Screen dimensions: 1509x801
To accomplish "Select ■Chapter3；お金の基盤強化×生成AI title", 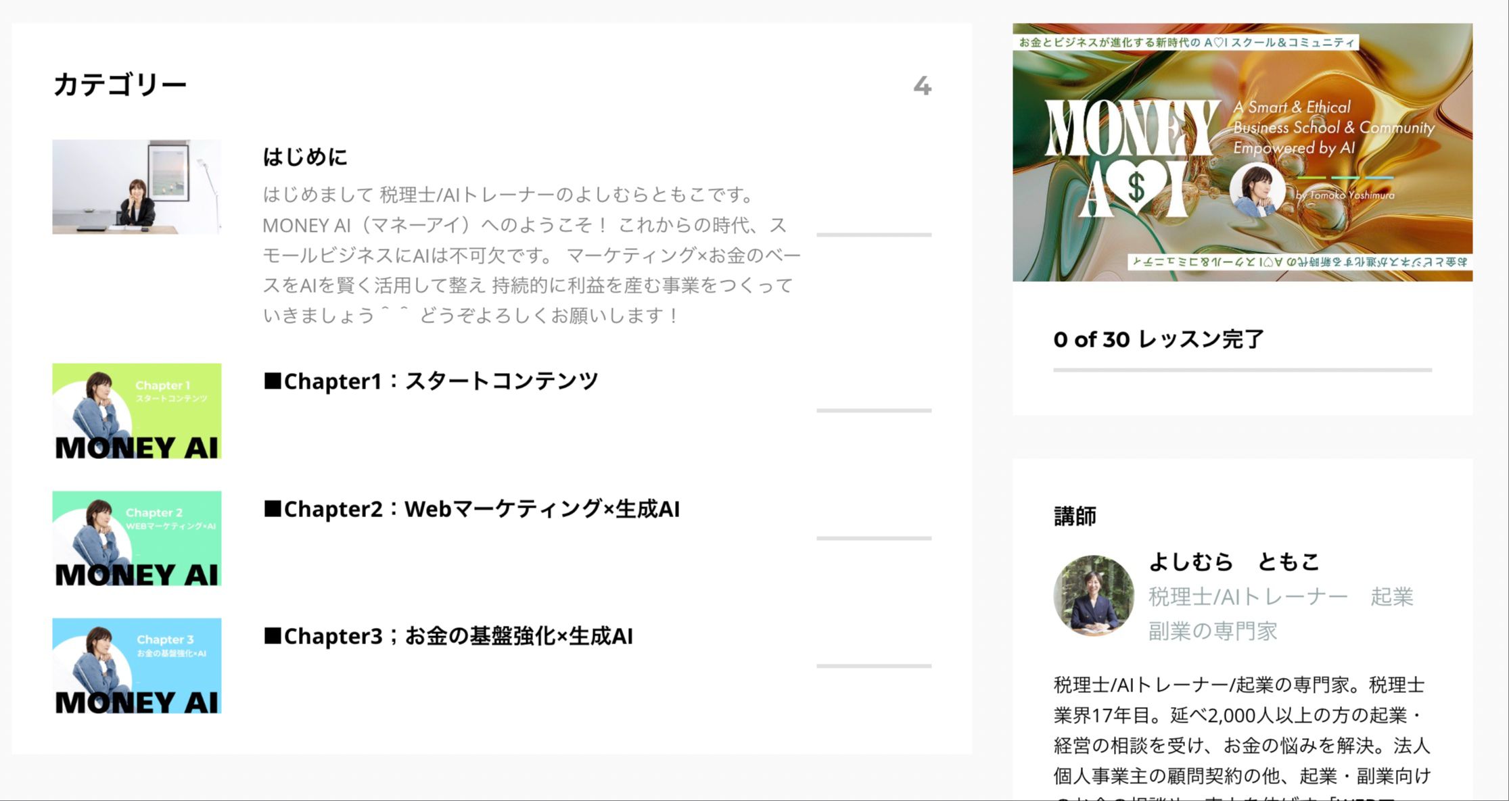I will click(448, 636).
